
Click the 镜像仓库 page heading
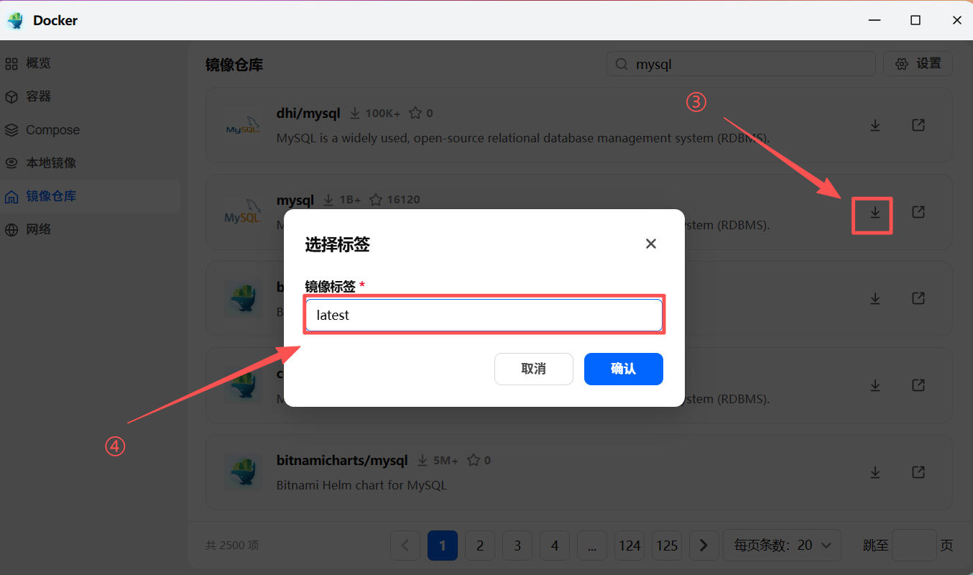pos(234,65)
